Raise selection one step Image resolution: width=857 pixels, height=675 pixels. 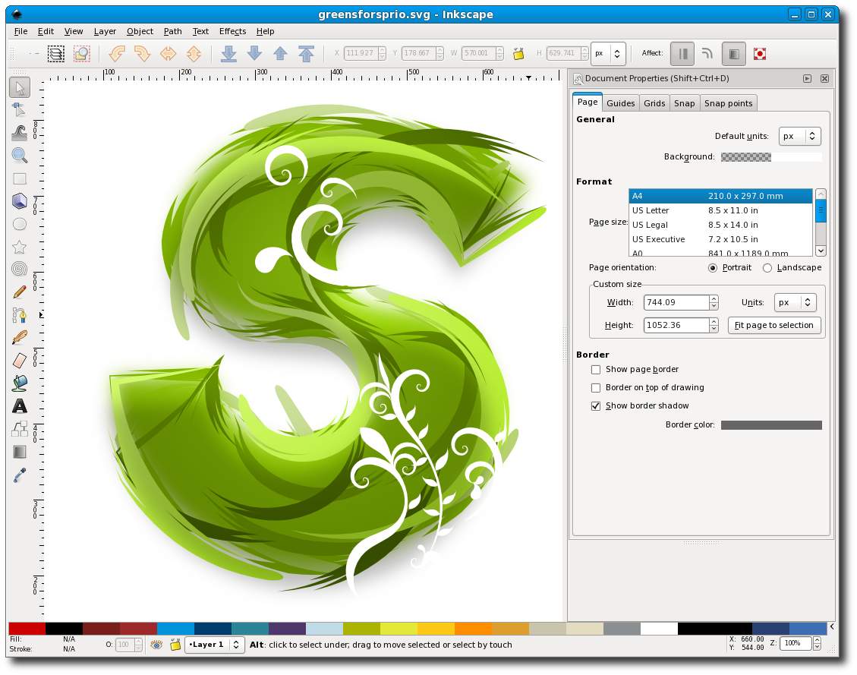(x=280, y=53)
